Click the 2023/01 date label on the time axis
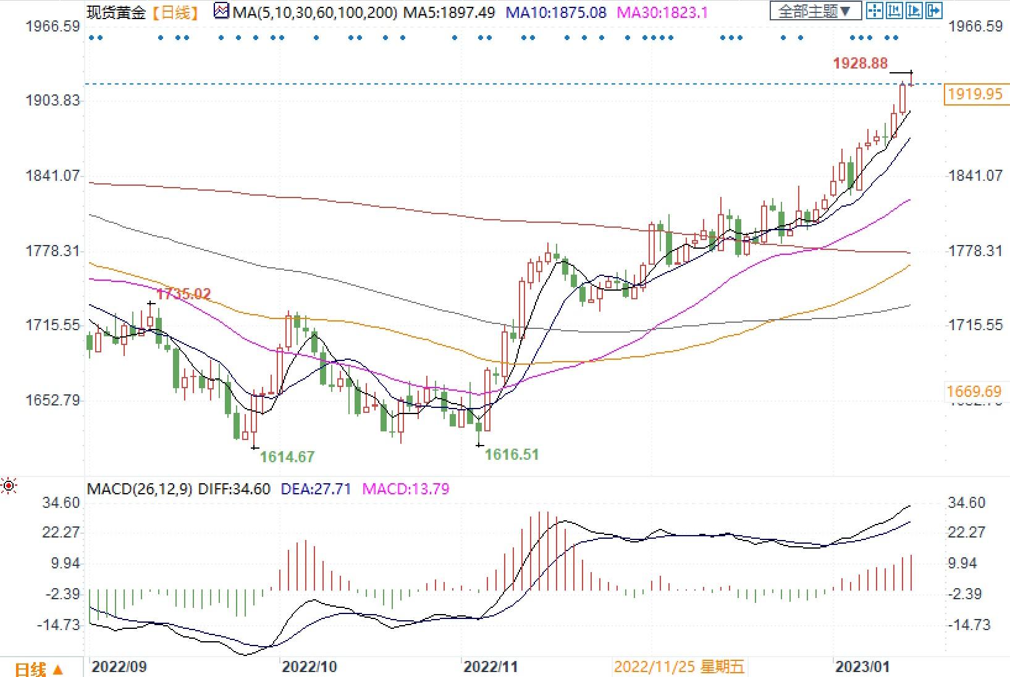The width and height of the screenshot is (1010, 677). point(862,667)
